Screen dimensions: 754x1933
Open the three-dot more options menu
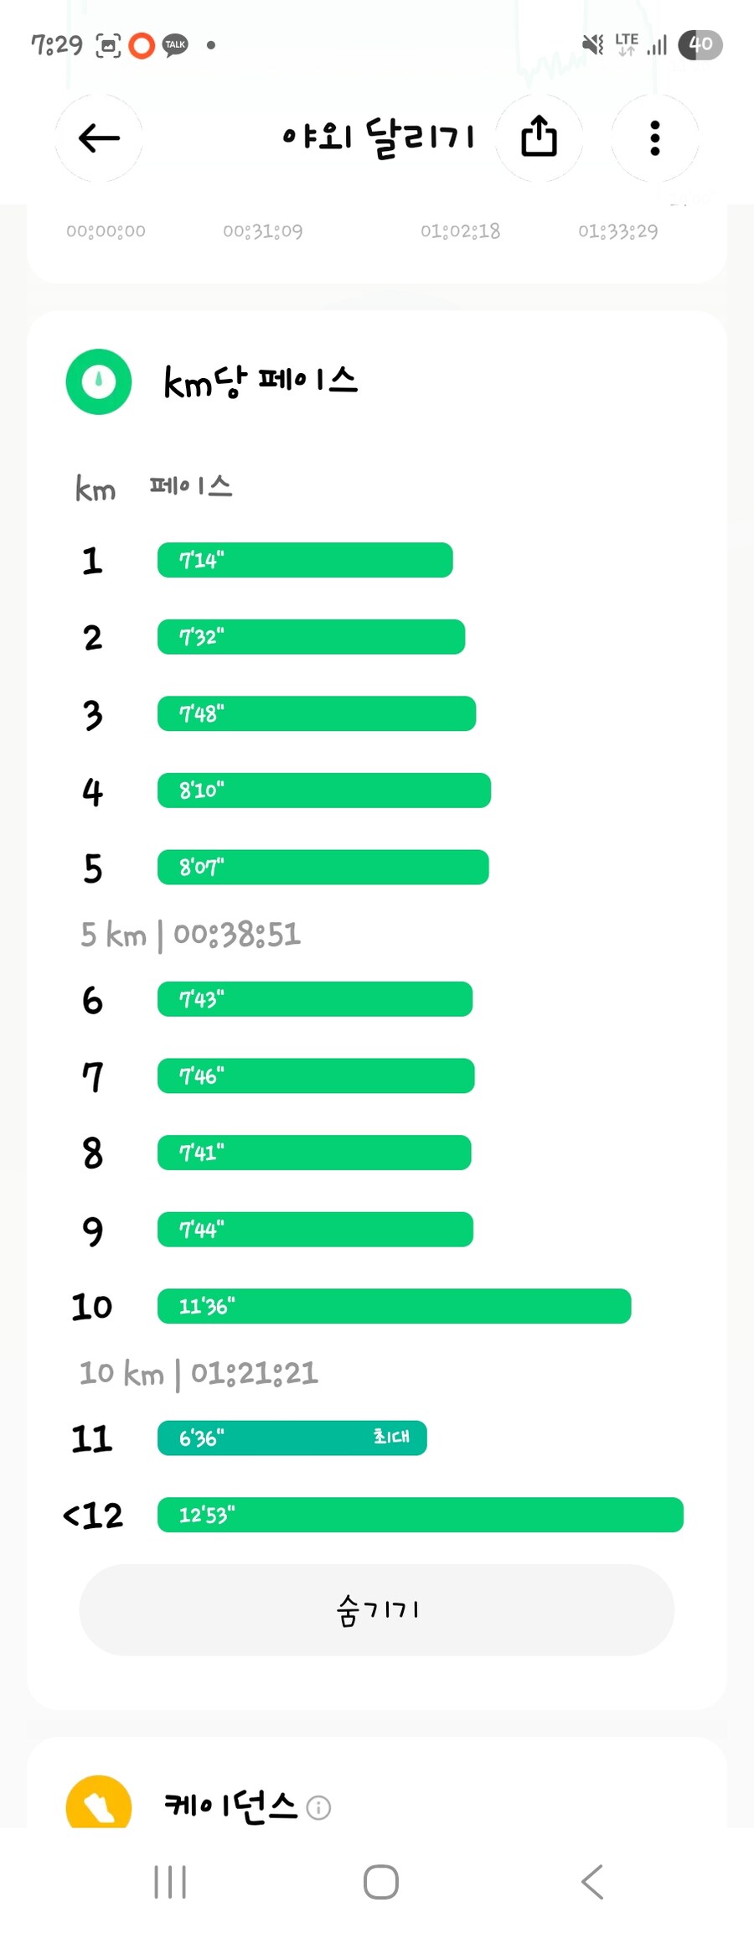pos(655,137)
